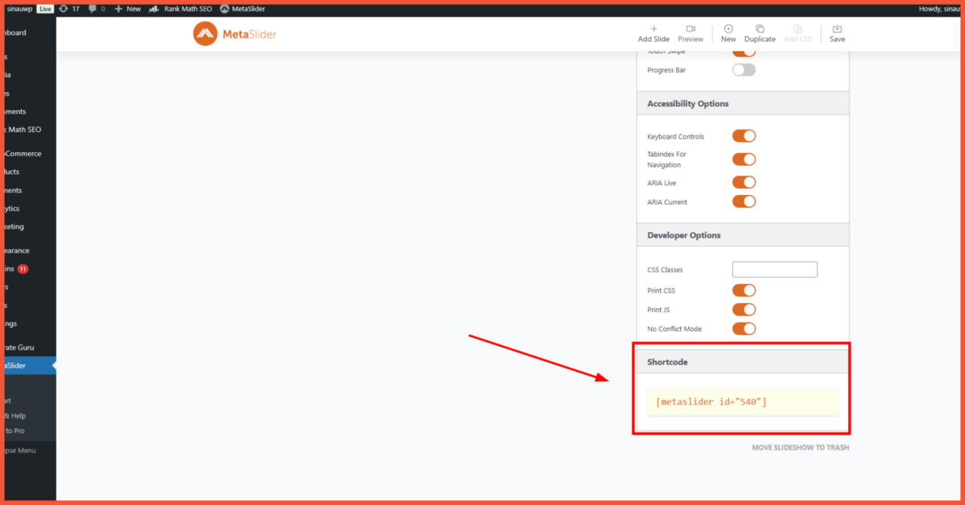Collapse the Developer Options section header
Image resolution: width=965 pixels, height=505 pixels.
click(743, 235)
